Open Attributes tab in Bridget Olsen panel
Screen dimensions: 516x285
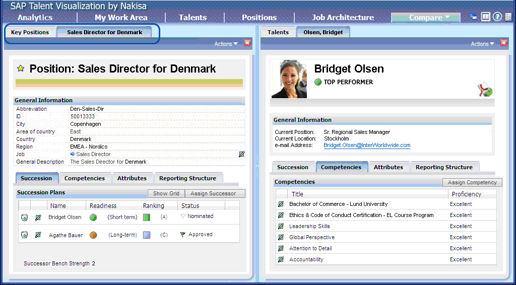(389, 167)
